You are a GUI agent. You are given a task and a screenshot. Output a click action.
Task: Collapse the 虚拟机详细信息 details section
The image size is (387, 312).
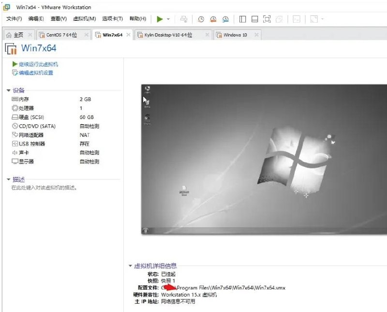[x=130, y=265]
